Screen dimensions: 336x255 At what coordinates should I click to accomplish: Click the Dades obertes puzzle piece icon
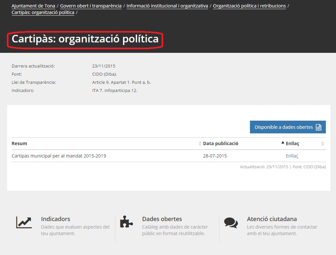click(x=126, y=221)
